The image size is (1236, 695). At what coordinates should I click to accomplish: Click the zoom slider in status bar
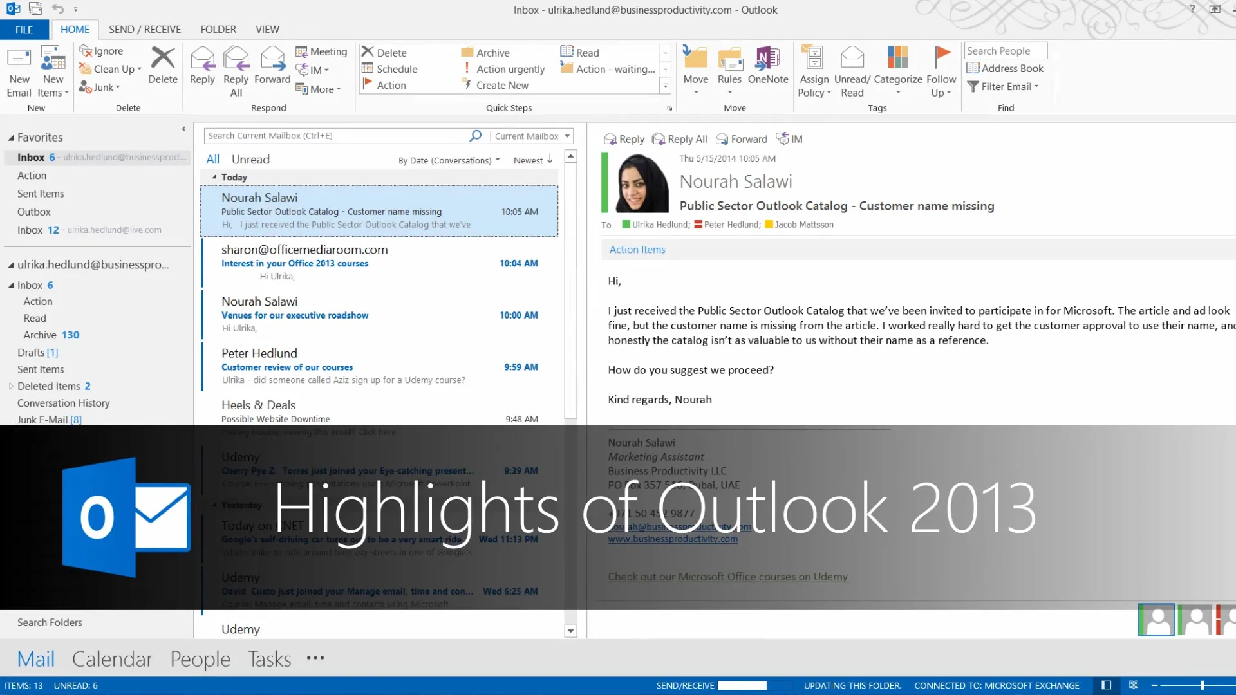tap(1202, 685)
